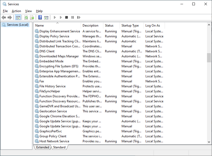
Task: Open the Action menu
Action: 16,11
